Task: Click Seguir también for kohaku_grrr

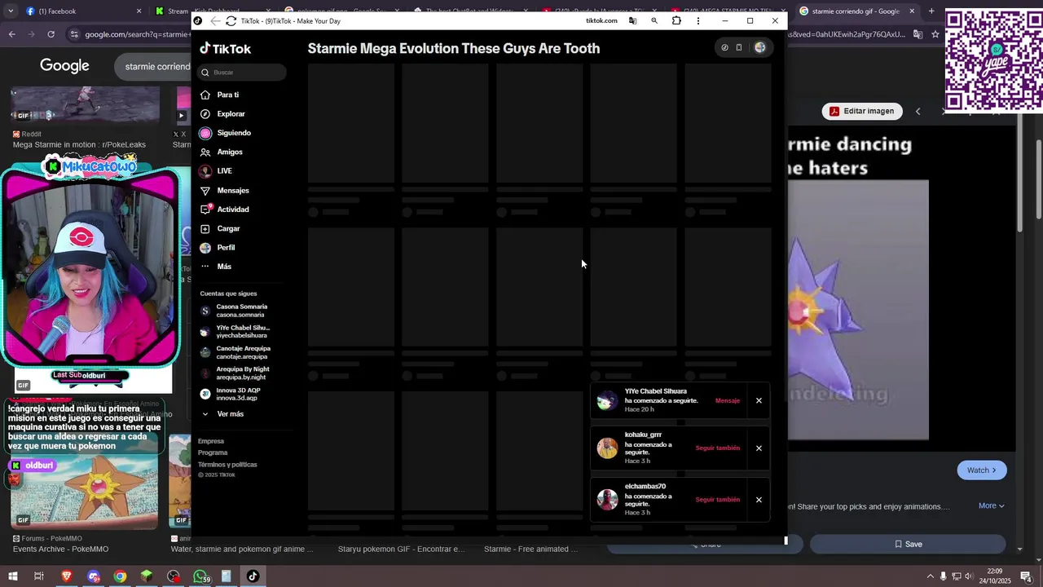Action: point(718,448)
